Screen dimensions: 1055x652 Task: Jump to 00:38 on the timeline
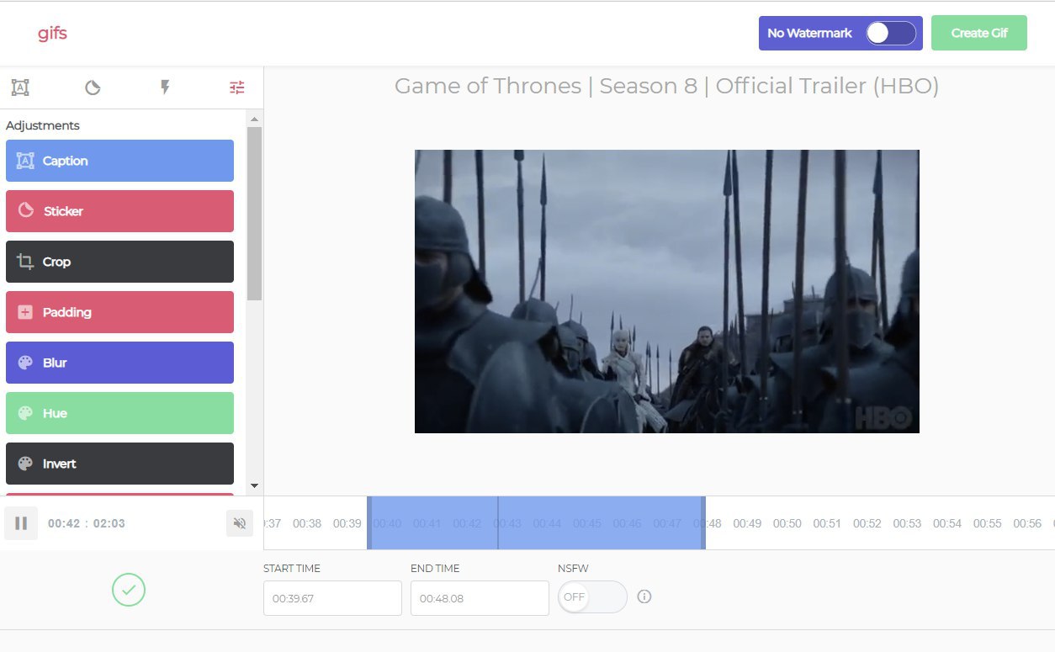(x=307, y=523)
